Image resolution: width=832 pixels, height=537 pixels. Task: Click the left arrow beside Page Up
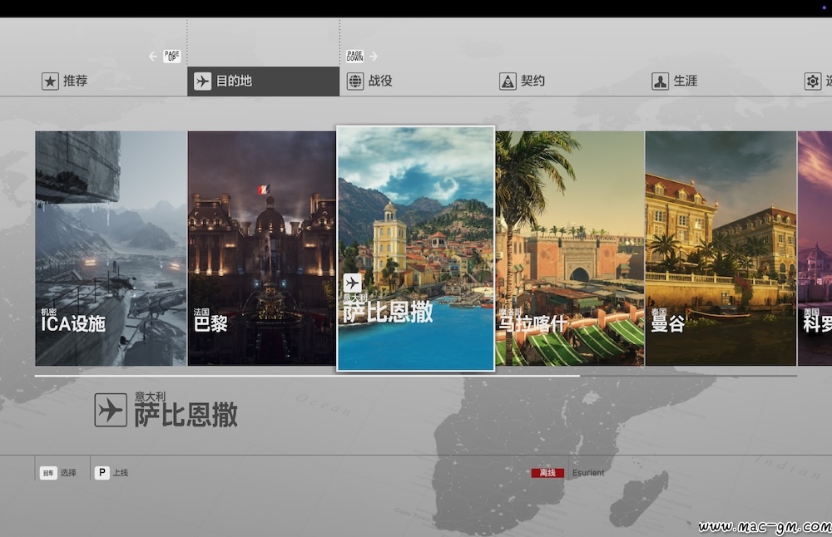pos(153,57)
